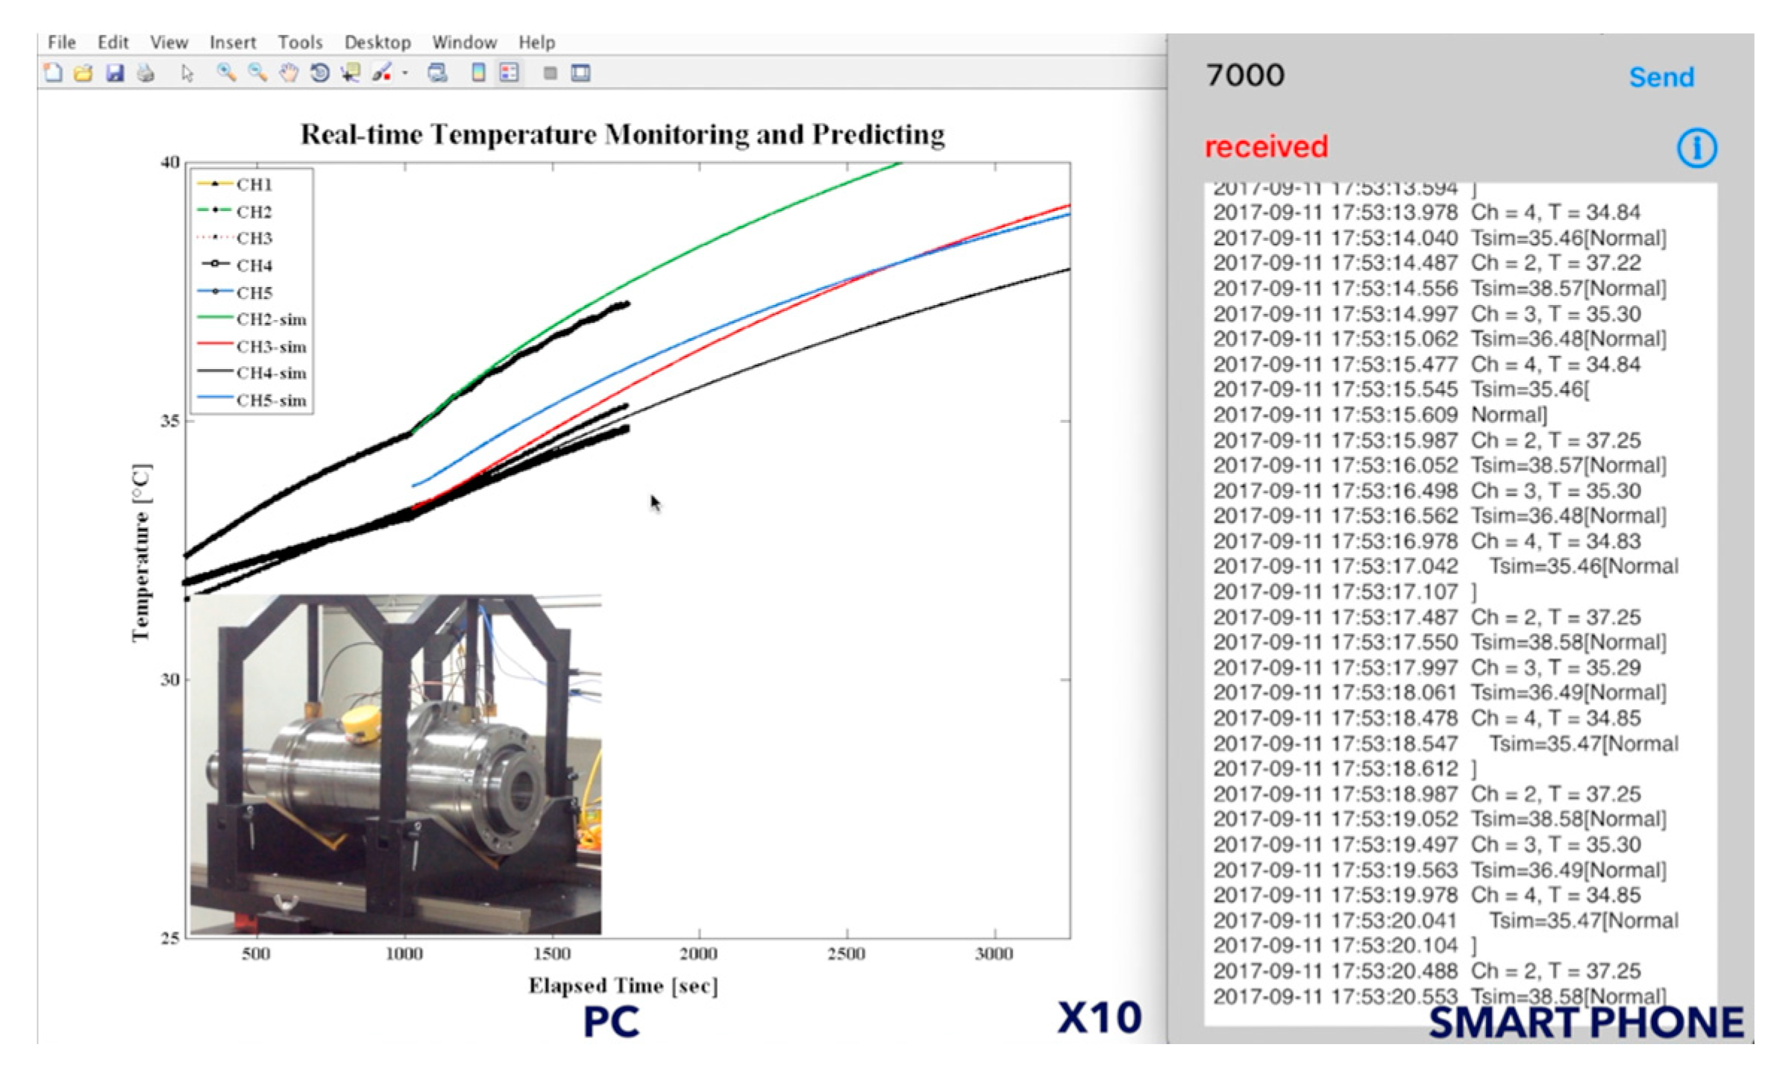1774x1065 pixels.
Task: Click the Print Figure icon
Action: [146, 73]
